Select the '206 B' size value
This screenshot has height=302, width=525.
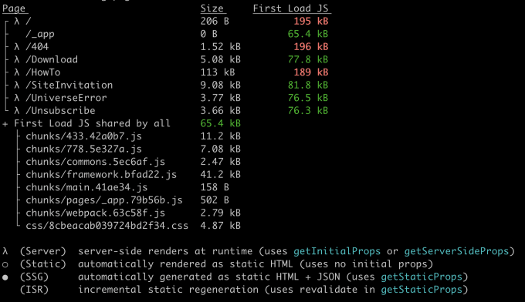[215, 21]
